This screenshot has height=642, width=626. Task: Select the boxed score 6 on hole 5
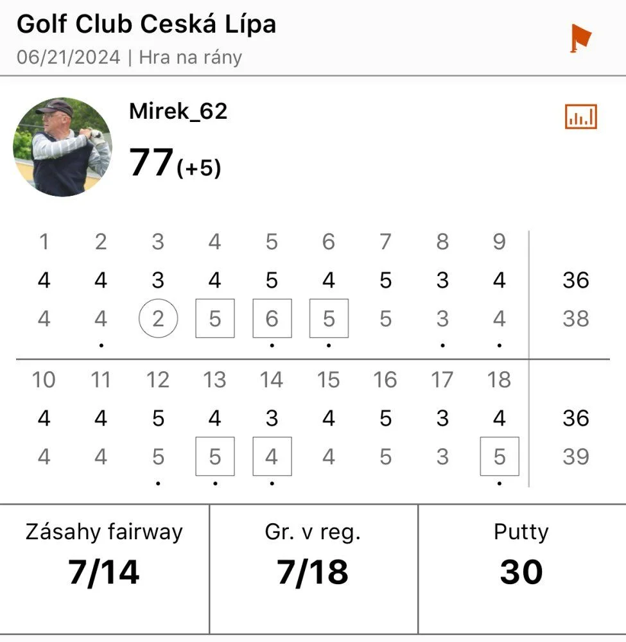pyautogui.click(x=272, y=318)
